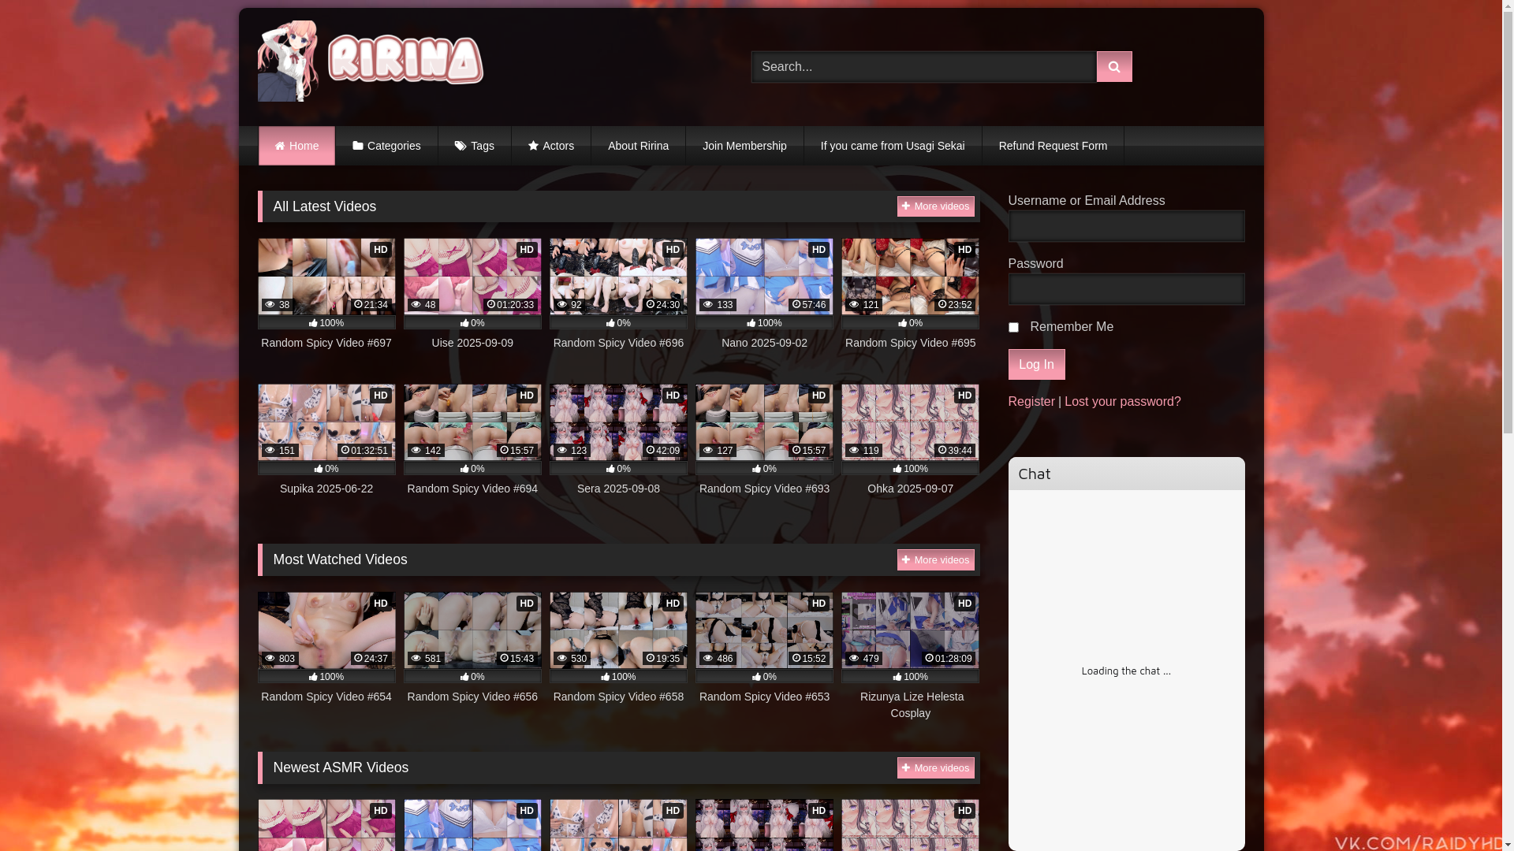Screen dimensions: 1514x851
Task: Open the Register link
Action: coord(1031,402)
